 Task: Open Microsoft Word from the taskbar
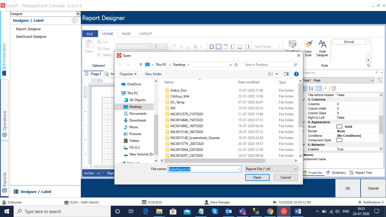click(x=298, y=211)
